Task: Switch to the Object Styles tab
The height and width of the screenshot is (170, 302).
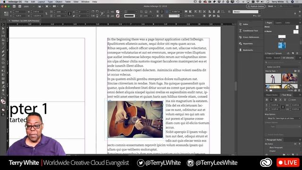Action: coord(272,95)
